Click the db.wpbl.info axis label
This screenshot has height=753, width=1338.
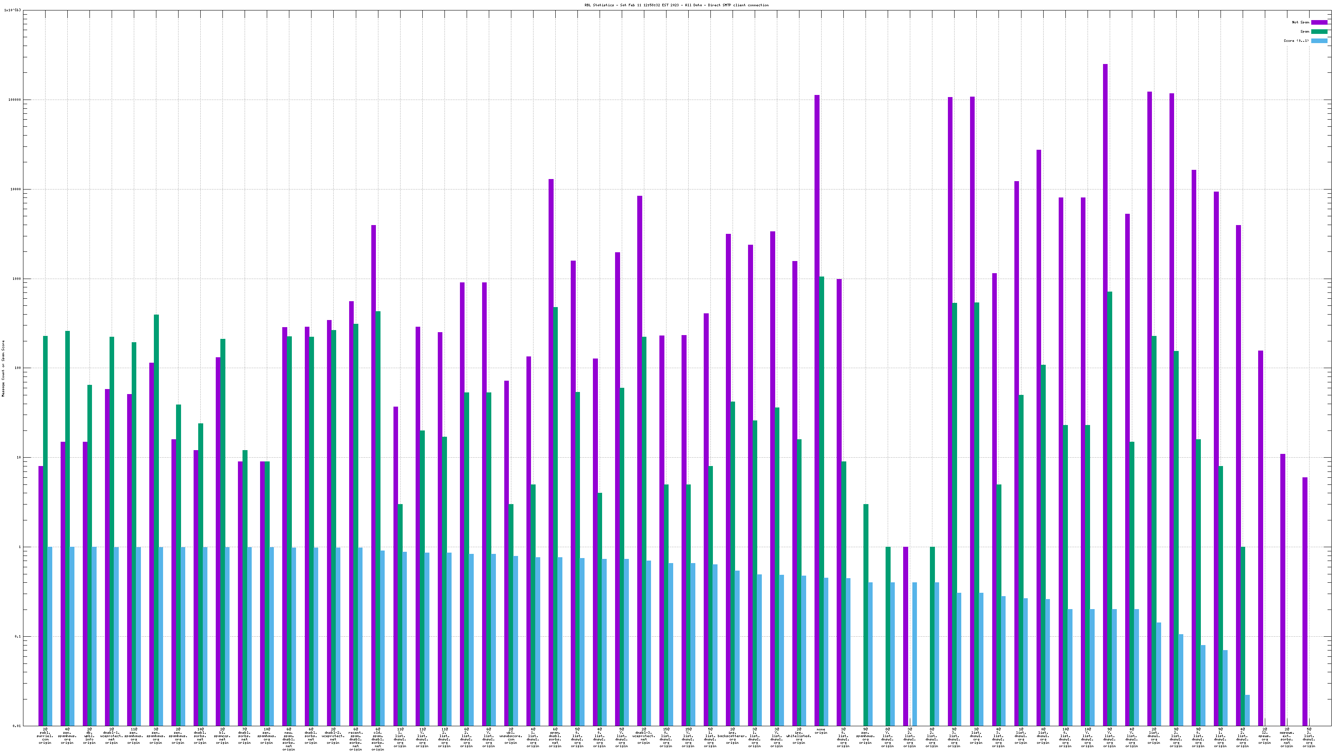point(89,736)
